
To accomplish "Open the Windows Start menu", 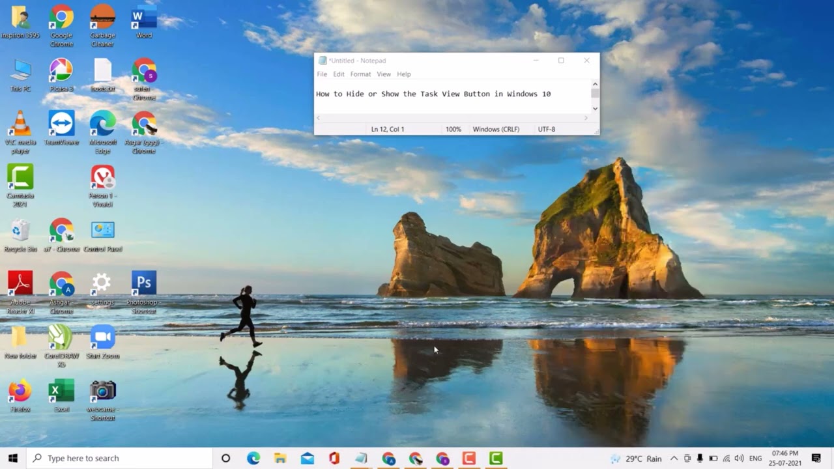I will [12, 458].
